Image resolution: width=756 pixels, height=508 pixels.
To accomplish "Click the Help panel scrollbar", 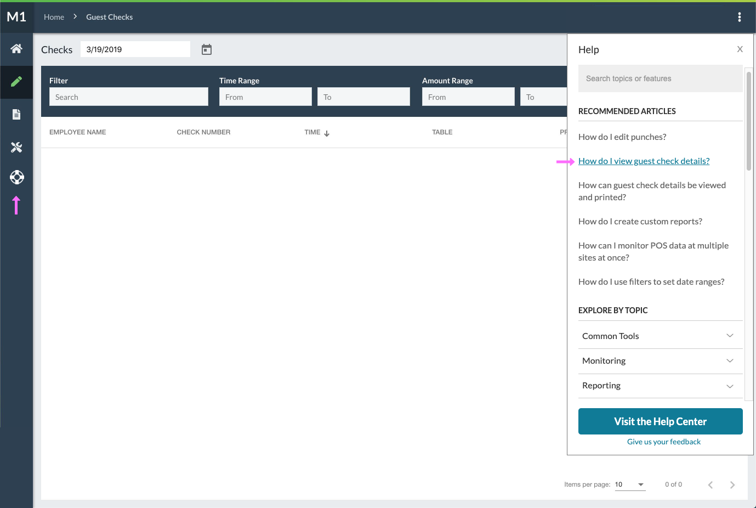I will [749, 121].
